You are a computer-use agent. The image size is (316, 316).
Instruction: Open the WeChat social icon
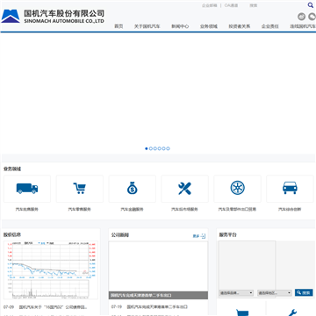312,17
